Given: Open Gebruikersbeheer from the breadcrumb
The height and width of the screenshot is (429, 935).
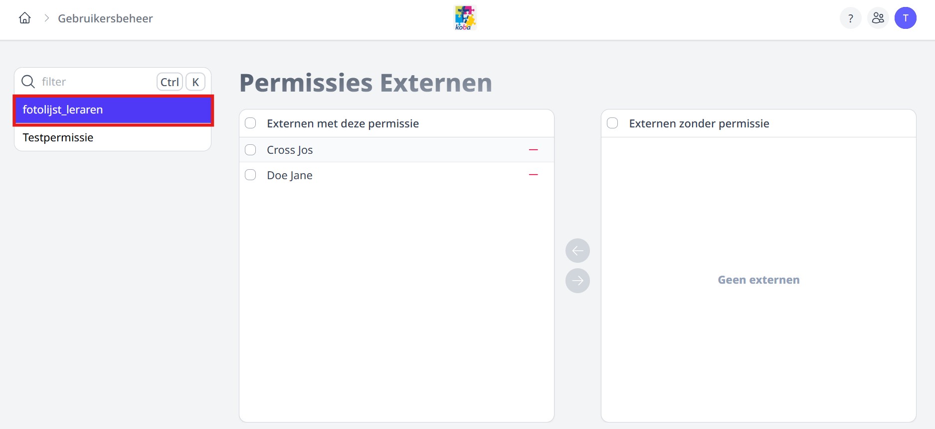Looking at the screenshot, I should pyautogui.click(x=105, y=18).
